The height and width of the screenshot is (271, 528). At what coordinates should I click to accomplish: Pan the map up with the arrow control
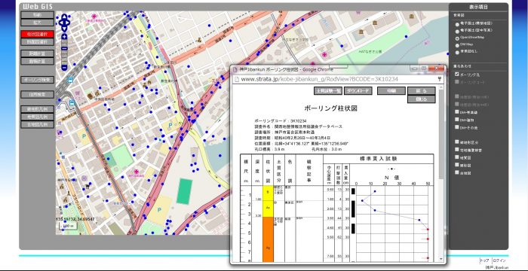[x=64, y=17]
